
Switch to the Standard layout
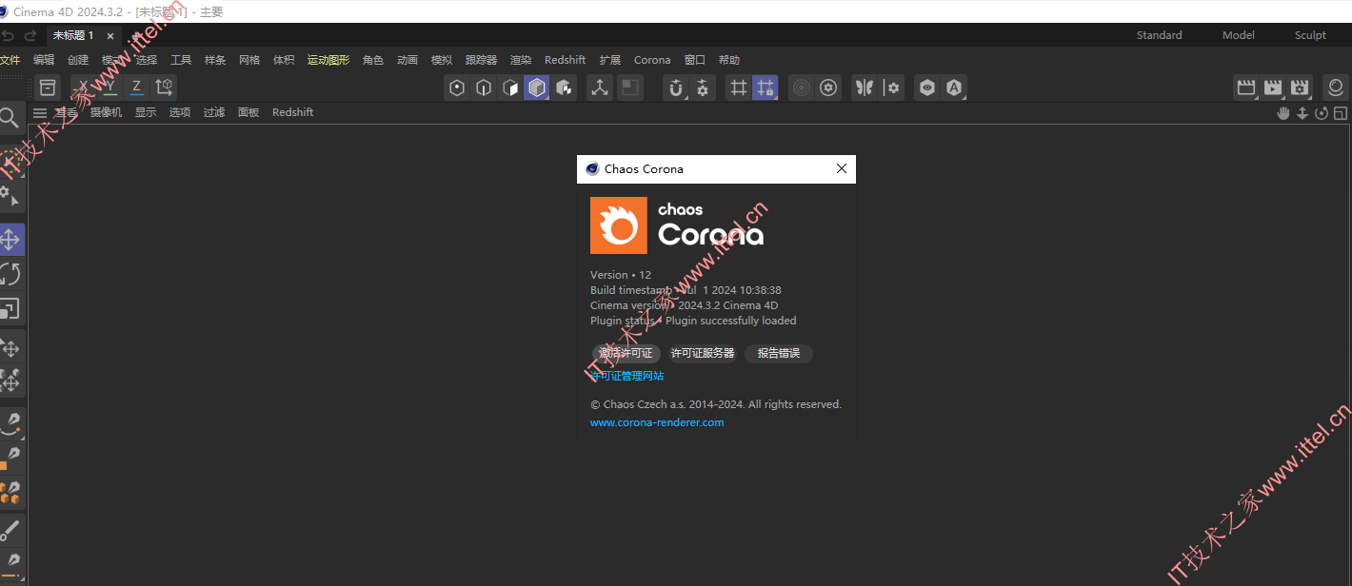click(x=1160, y=35)
